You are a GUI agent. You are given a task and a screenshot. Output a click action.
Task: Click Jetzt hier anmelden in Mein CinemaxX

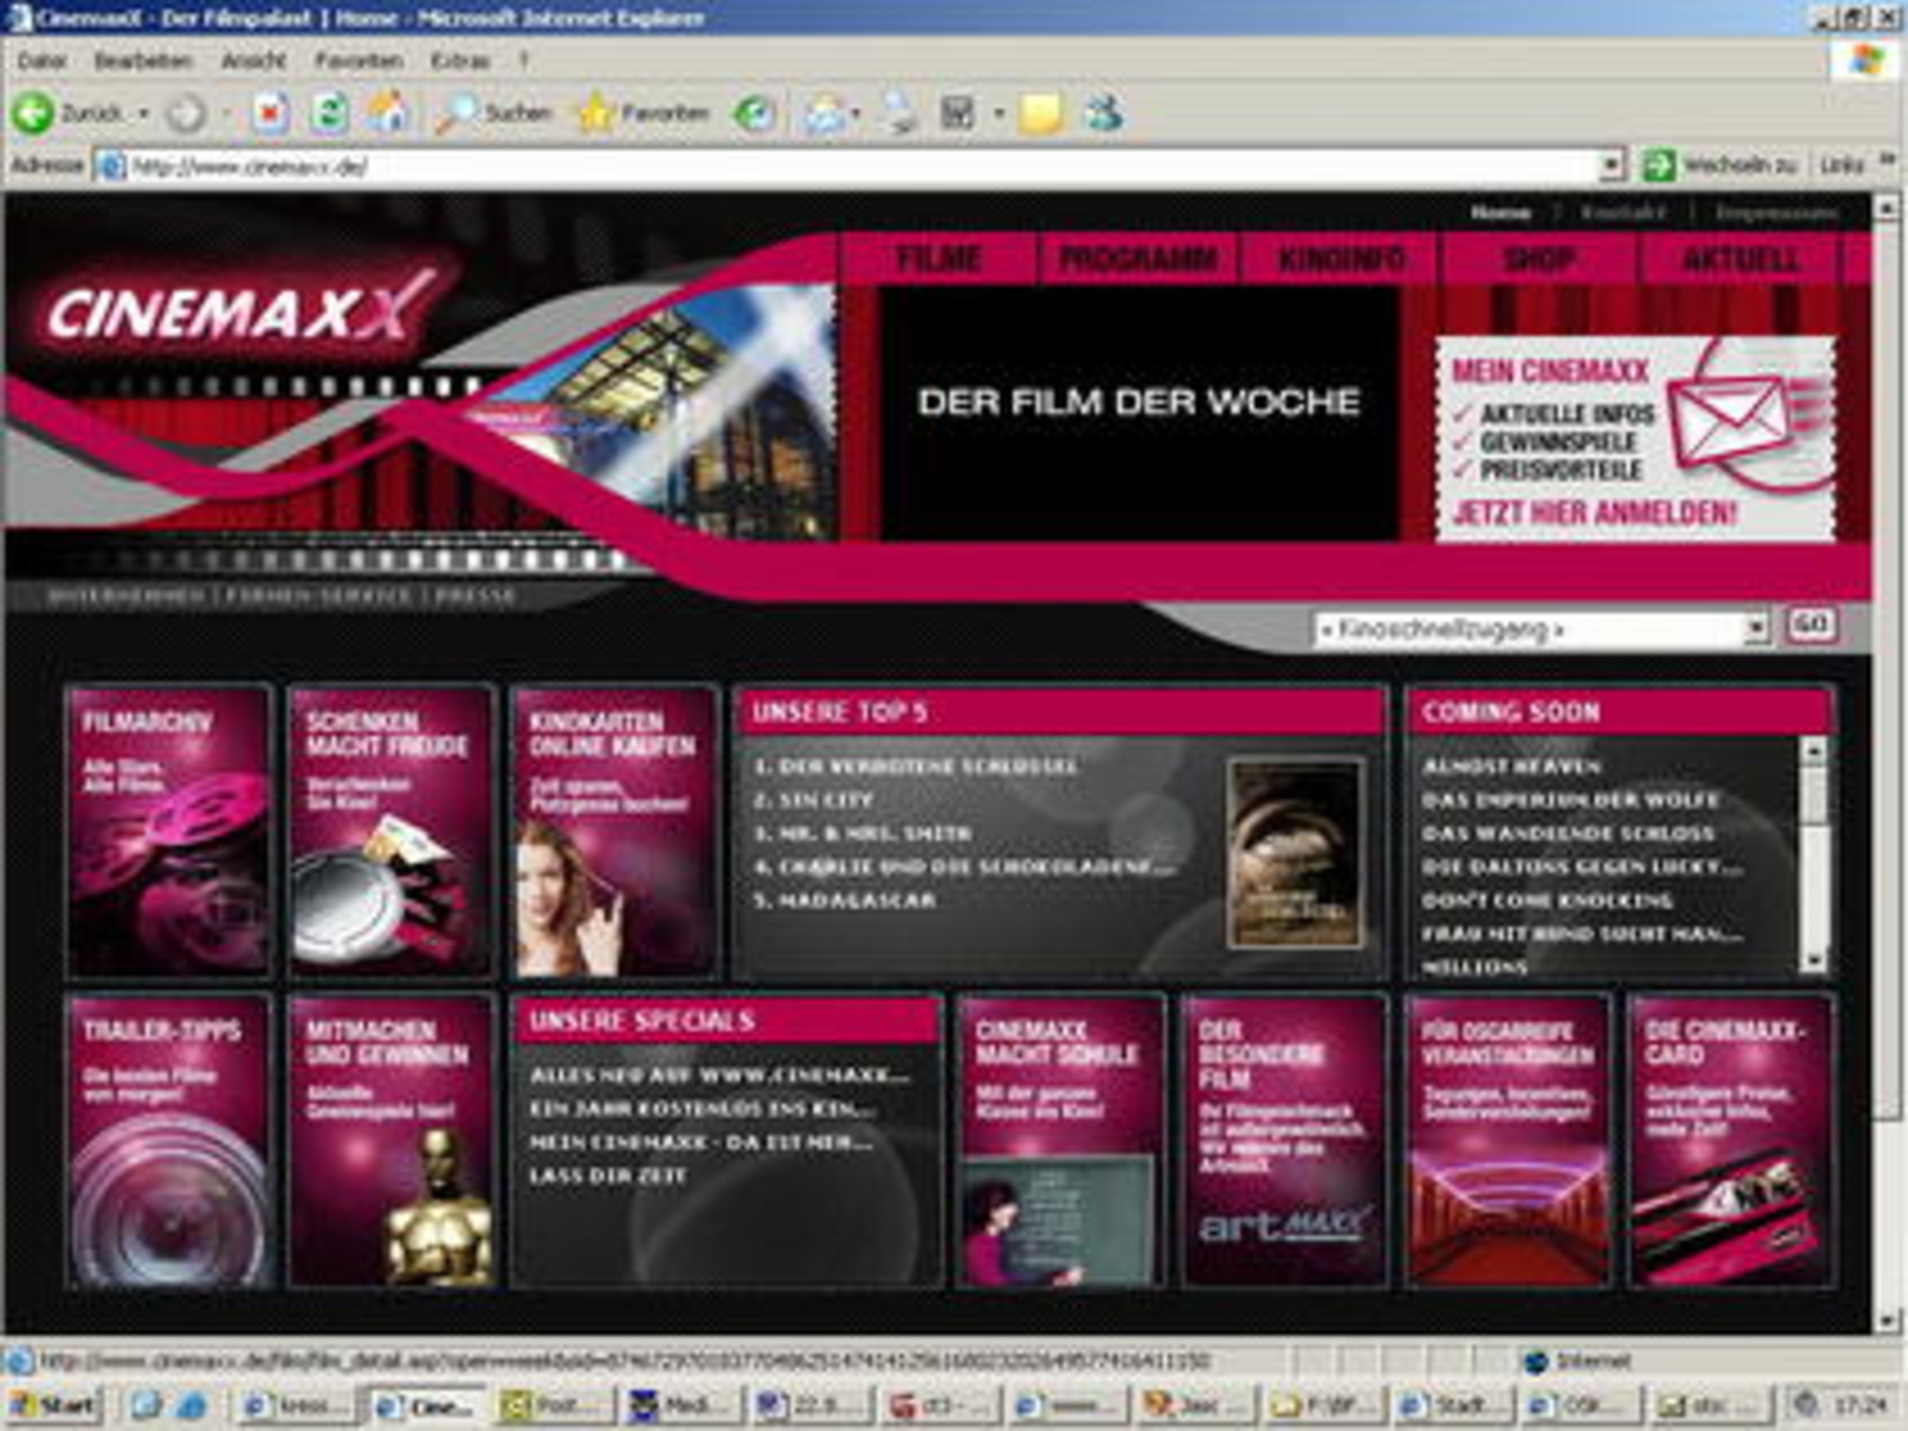pyautogui.click(x=1593, y=512)
